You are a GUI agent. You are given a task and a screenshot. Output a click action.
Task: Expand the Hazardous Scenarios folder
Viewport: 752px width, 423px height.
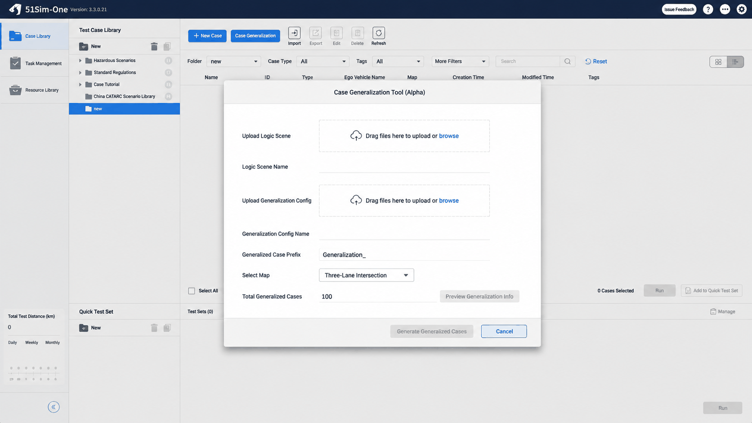pos(81,60)
